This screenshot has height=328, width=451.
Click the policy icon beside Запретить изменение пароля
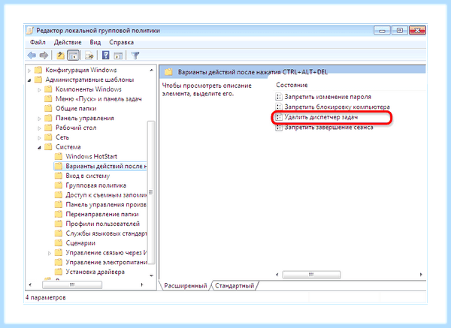click(x=278, y=97)
